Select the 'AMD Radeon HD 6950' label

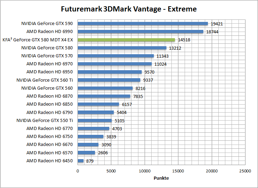coord(49,72)
